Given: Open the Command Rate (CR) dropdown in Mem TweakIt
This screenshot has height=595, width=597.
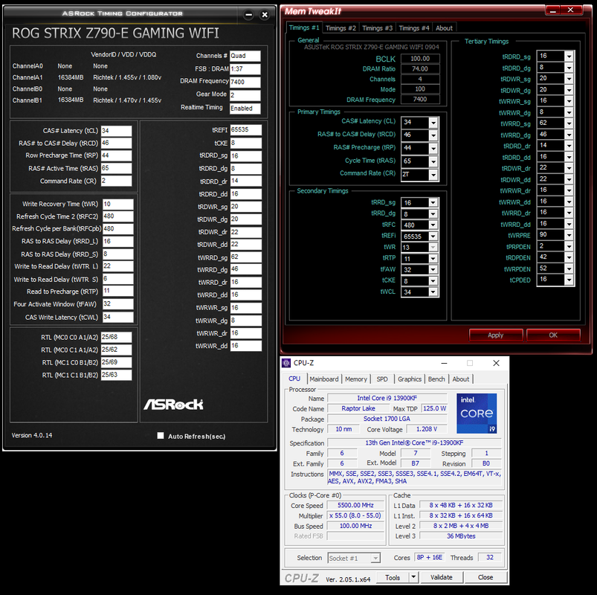Looking at the screenshot, I should tap(433, 175).
